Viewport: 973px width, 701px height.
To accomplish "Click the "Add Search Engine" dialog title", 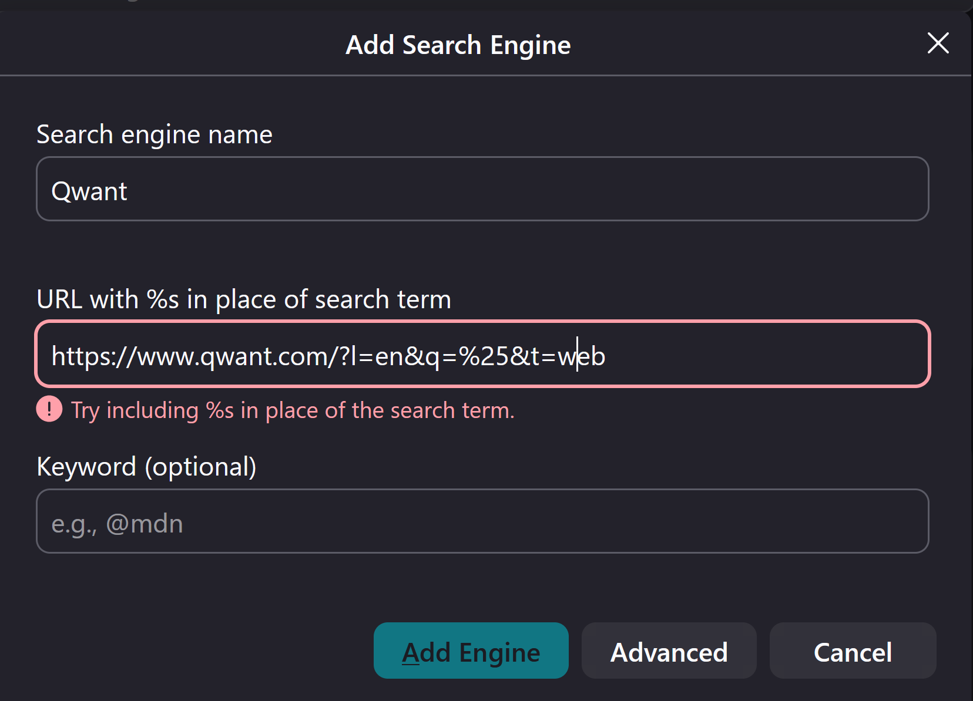I will (x=458, y=45).
